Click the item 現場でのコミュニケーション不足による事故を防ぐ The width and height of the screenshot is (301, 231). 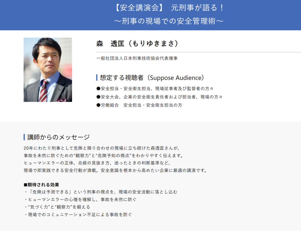[x=78, y=215]
